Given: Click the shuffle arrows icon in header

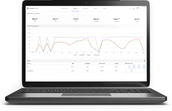Looking at the screenshot, I should 130,8.
